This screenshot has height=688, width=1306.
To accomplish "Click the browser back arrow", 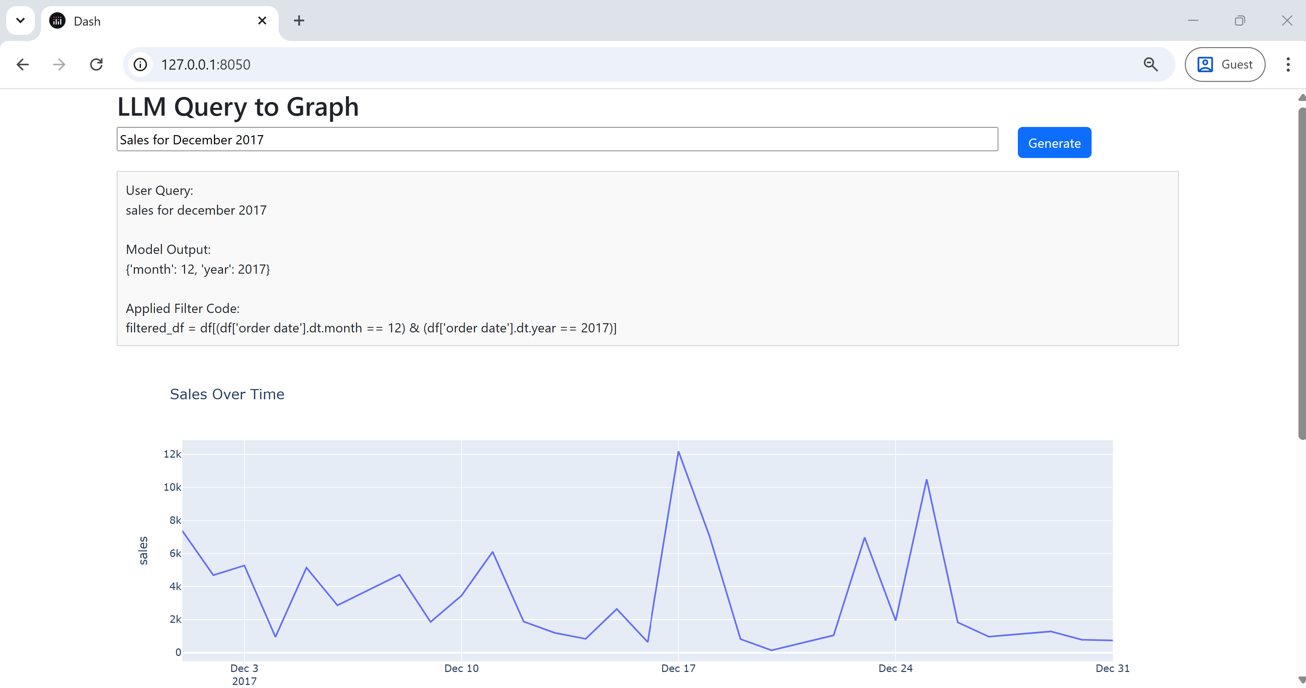I will coord(23,64).
